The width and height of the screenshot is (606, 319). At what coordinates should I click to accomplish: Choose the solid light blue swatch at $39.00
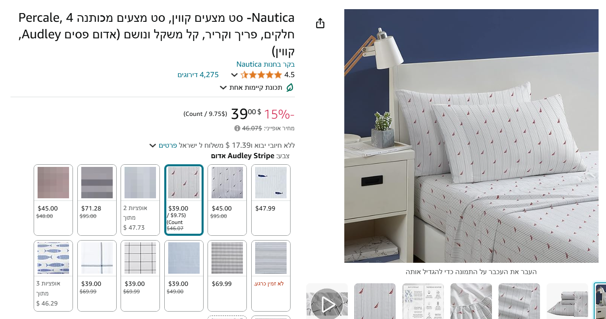click(x=184, y=276)
